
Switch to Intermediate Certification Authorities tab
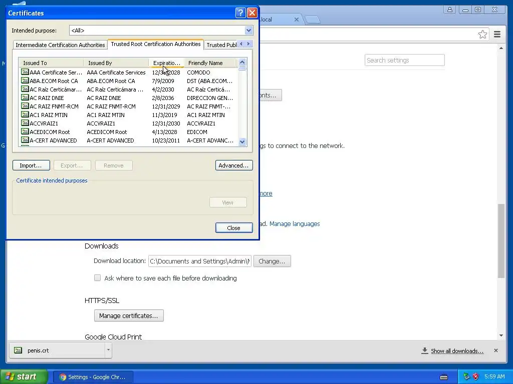60,45
